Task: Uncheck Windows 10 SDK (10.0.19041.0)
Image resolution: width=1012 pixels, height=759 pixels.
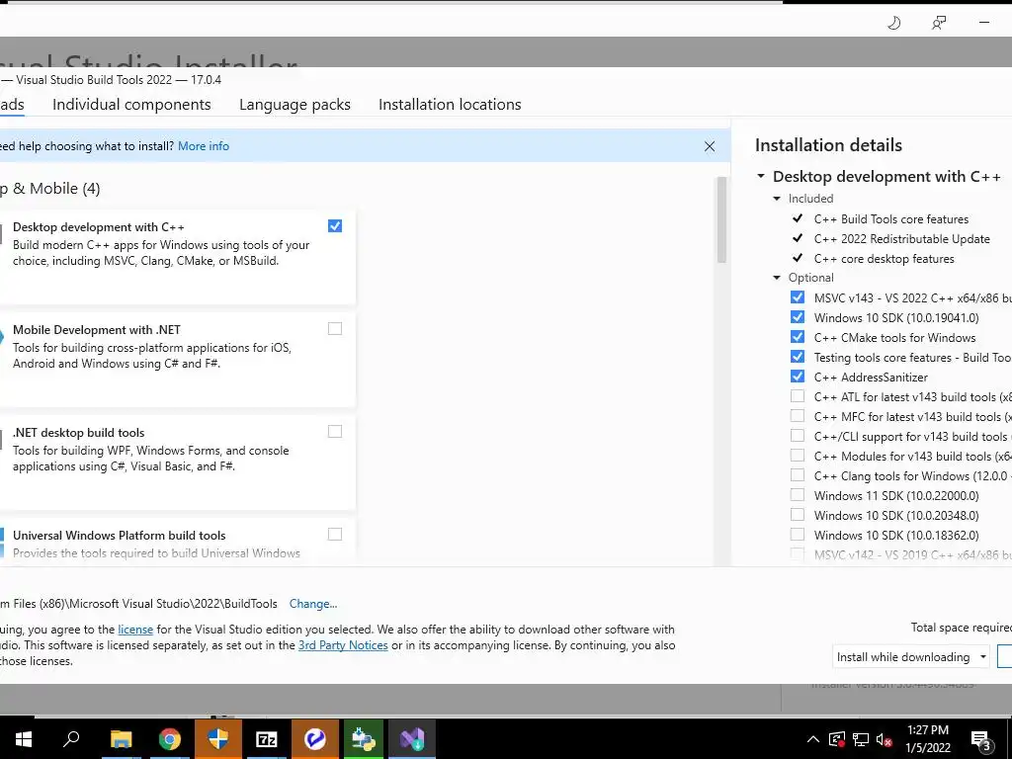Action: pyautogui.click(x=798, y=317)
